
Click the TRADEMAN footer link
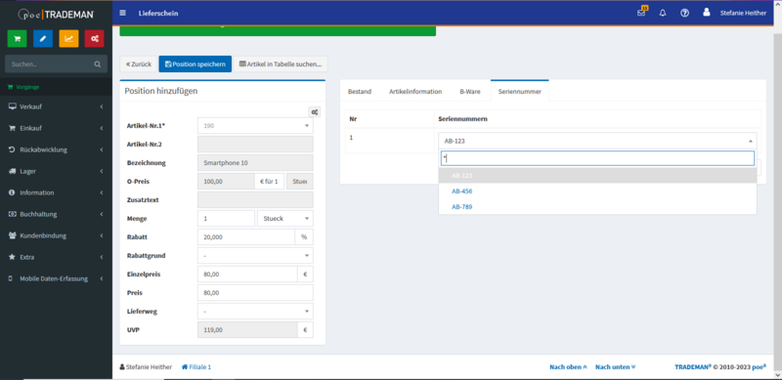[692, 366]
